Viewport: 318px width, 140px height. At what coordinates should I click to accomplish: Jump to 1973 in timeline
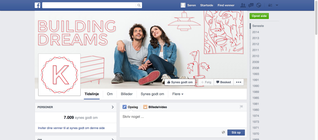[x=256, y=122]
